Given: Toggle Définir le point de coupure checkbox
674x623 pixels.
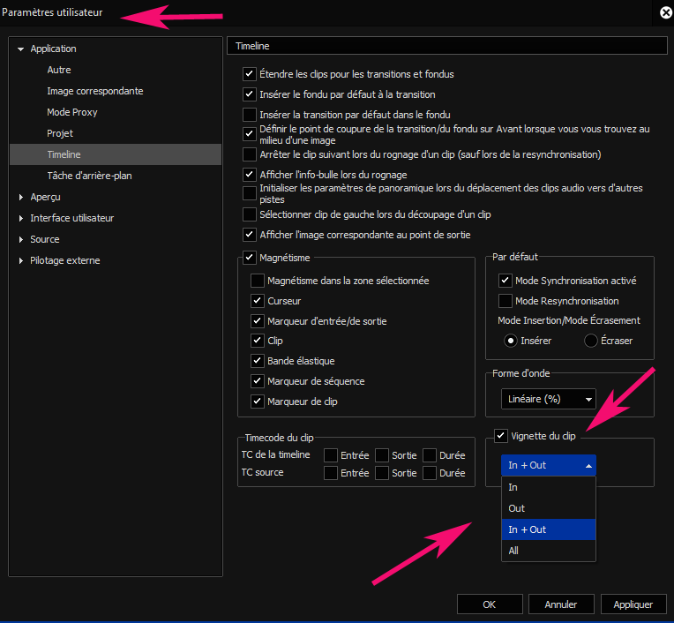Looking at the screenshot, I should point(250,134).
